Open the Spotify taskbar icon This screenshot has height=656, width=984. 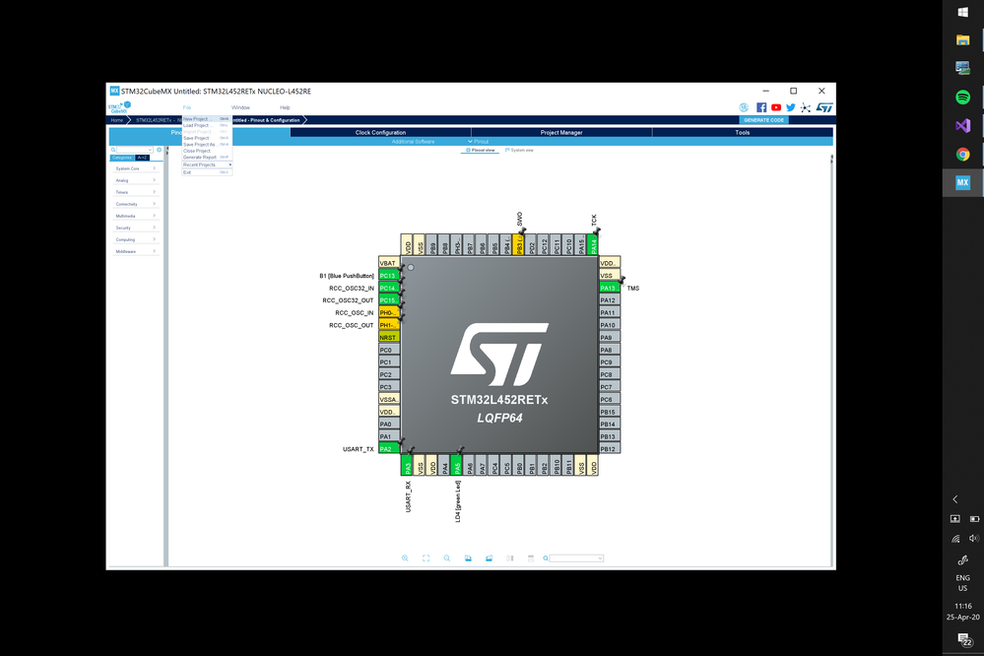(x=962, y=97)
